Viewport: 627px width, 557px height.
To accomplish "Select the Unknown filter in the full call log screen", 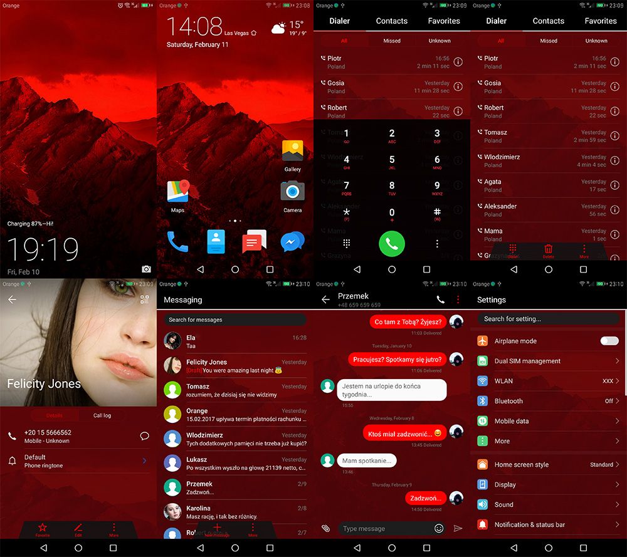I will 596,41.
